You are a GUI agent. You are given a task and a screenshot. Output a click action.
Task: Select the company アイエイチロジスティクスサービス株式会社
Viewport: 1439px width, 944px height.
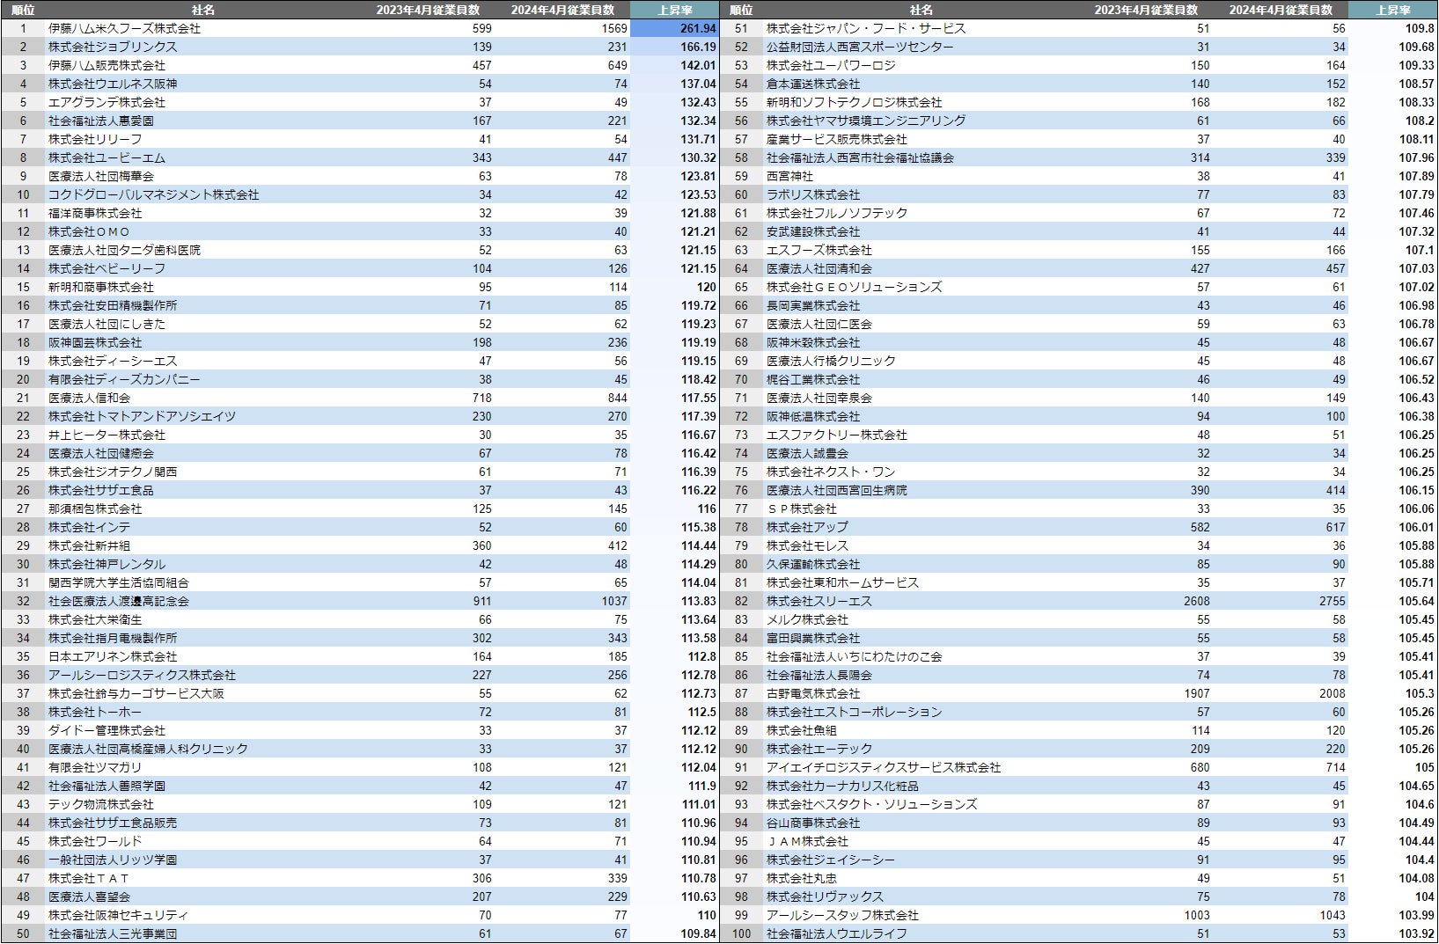[884, 767]
